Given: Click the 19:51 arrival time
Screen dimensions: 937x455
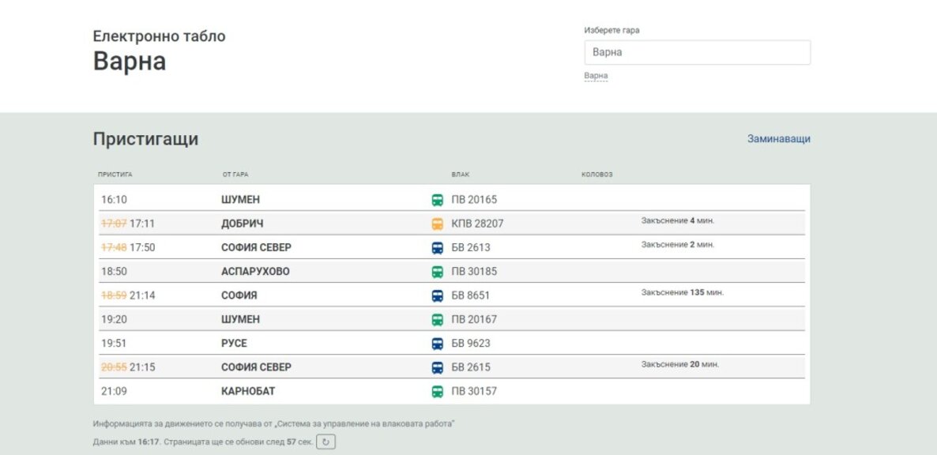Looking at the screenshot, I should coord(114,344).
